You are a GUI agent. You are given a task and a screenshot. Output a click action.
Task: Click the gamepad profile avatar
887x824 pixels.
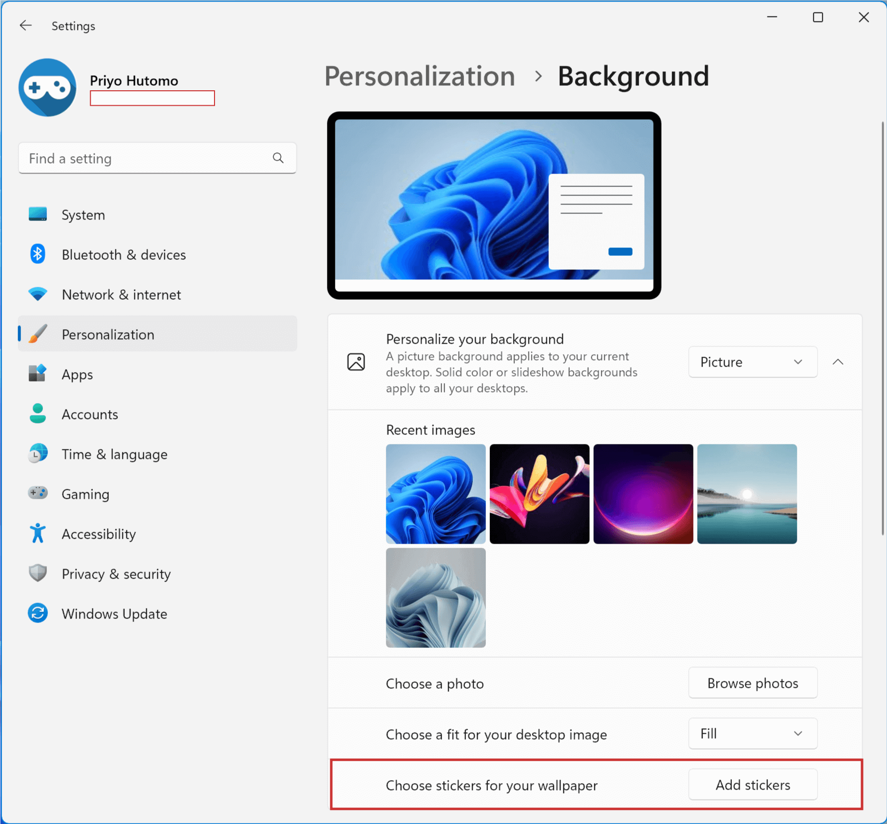47,87
